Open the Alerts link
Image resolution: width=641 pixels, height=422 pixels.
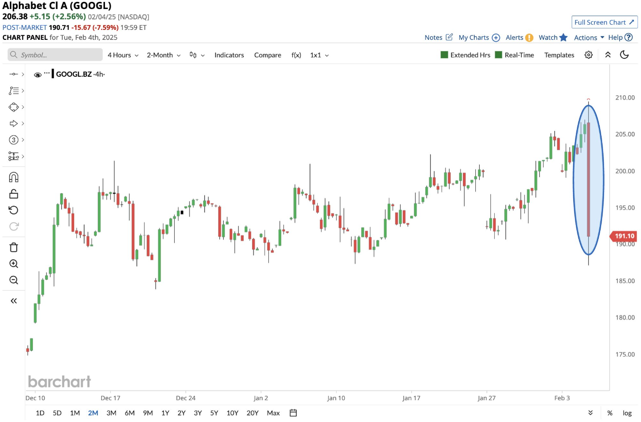pos(514,37)
